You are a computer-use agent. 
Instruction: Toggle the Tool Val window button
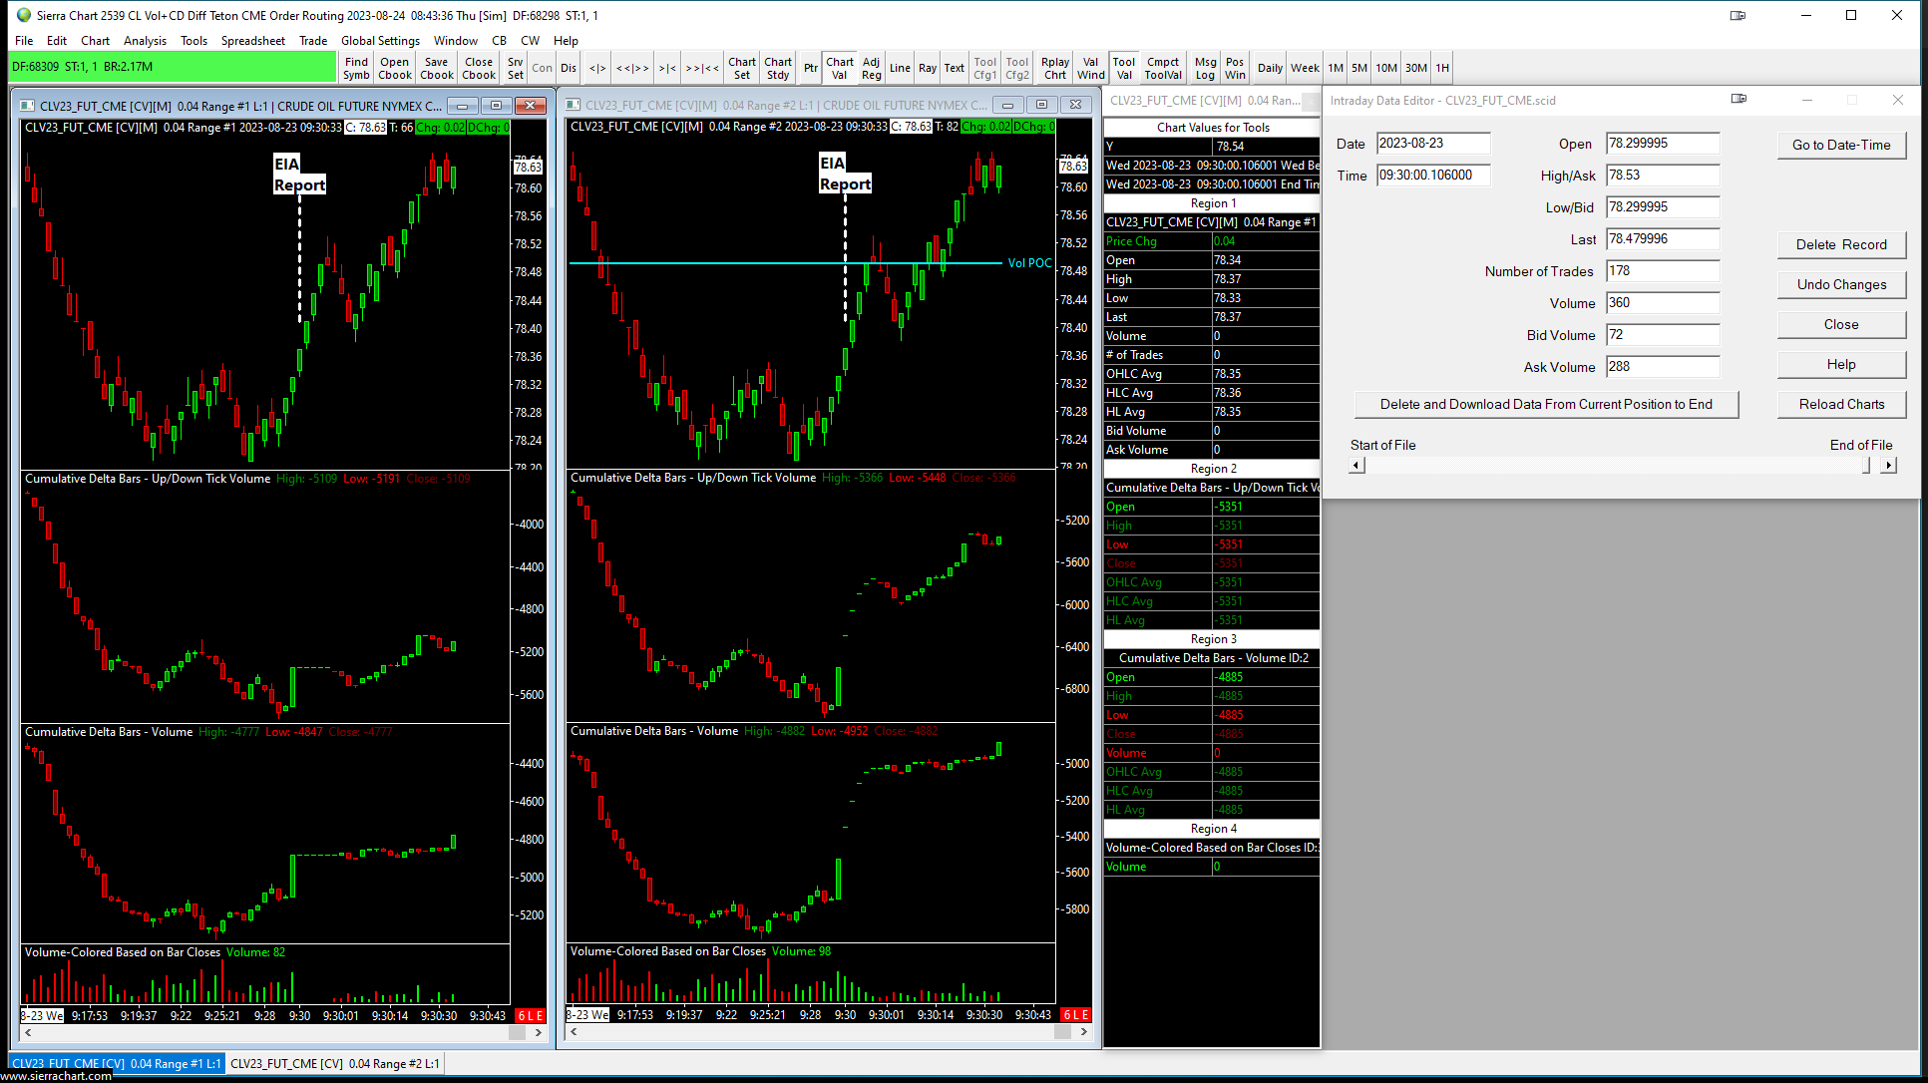tap(1124, 68)
